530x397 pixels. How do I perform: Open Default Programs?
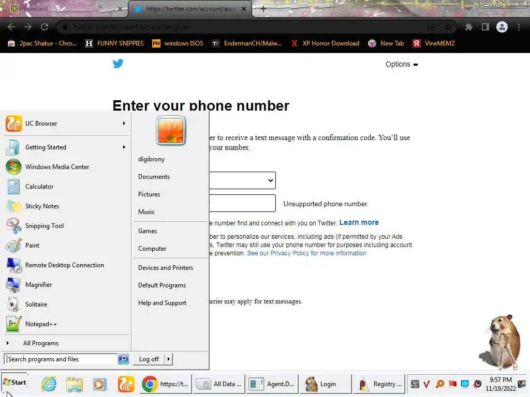pos(162,285)
